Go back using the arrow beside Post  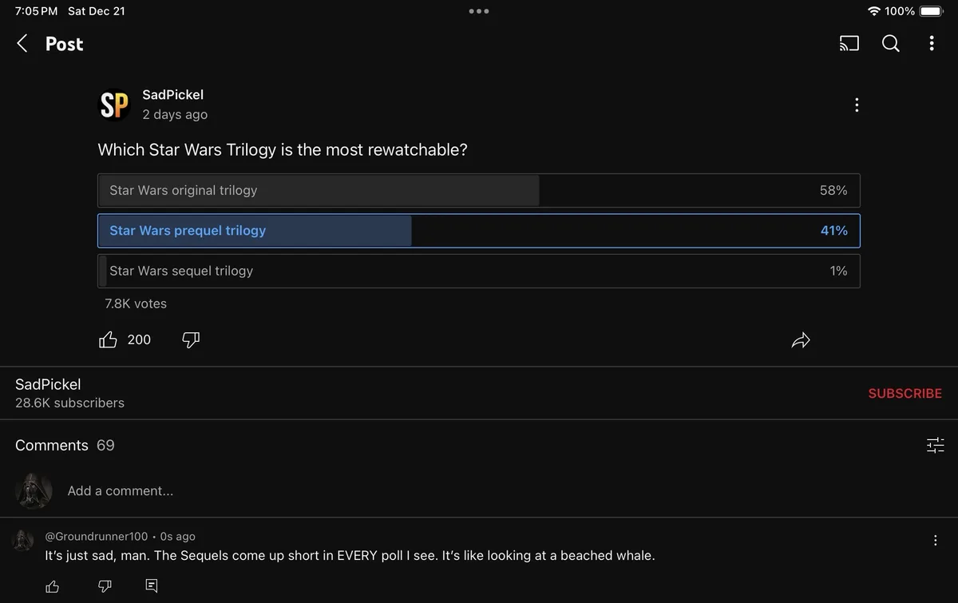pyautogui.click(x=22, y=44)
